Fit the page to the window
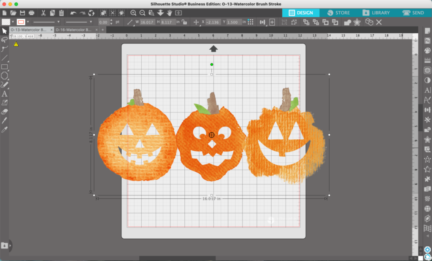The height and width of the screenshot is (261, 432). coord(178,13)
